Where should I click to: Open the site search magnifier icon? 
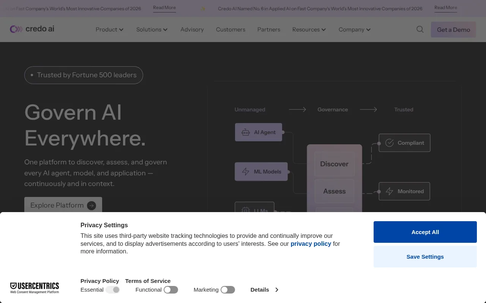pos(420,29)
